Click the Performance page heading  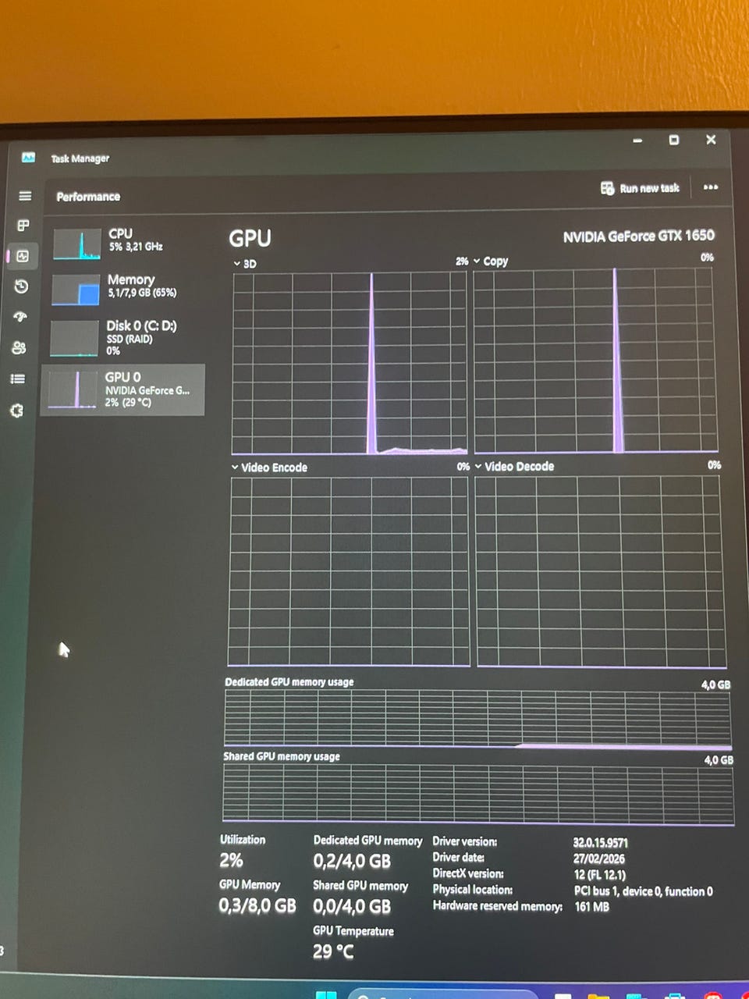tap(88, 197)
